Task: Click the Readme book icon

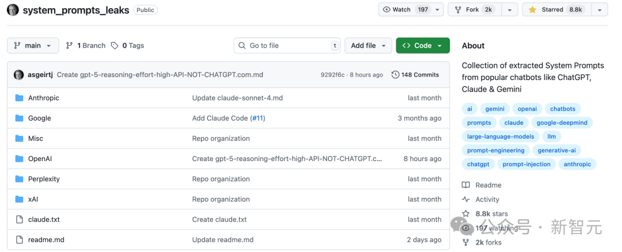Action: point(466,185)
